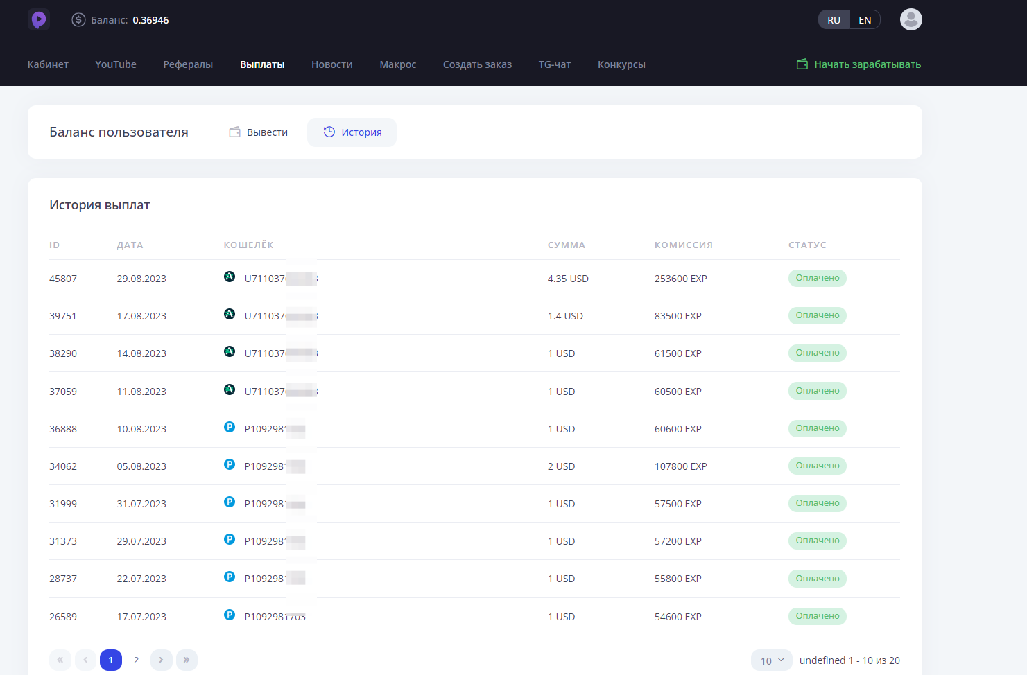Click the balance value 0.36946
1027x675 pixels.
[x=150, y=20]
